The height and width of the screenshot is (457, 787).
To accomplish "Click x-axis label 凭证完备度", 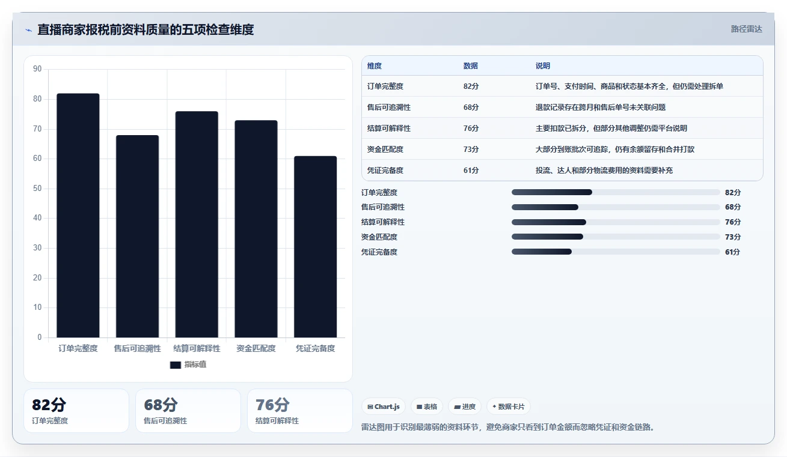I will 316,348.
